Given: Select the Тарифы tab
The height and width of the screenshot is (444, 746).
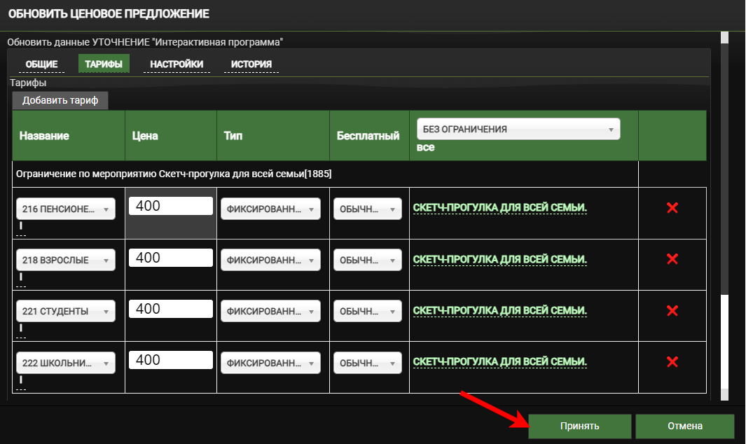Looking at the screenshot, I should [104, 64].
